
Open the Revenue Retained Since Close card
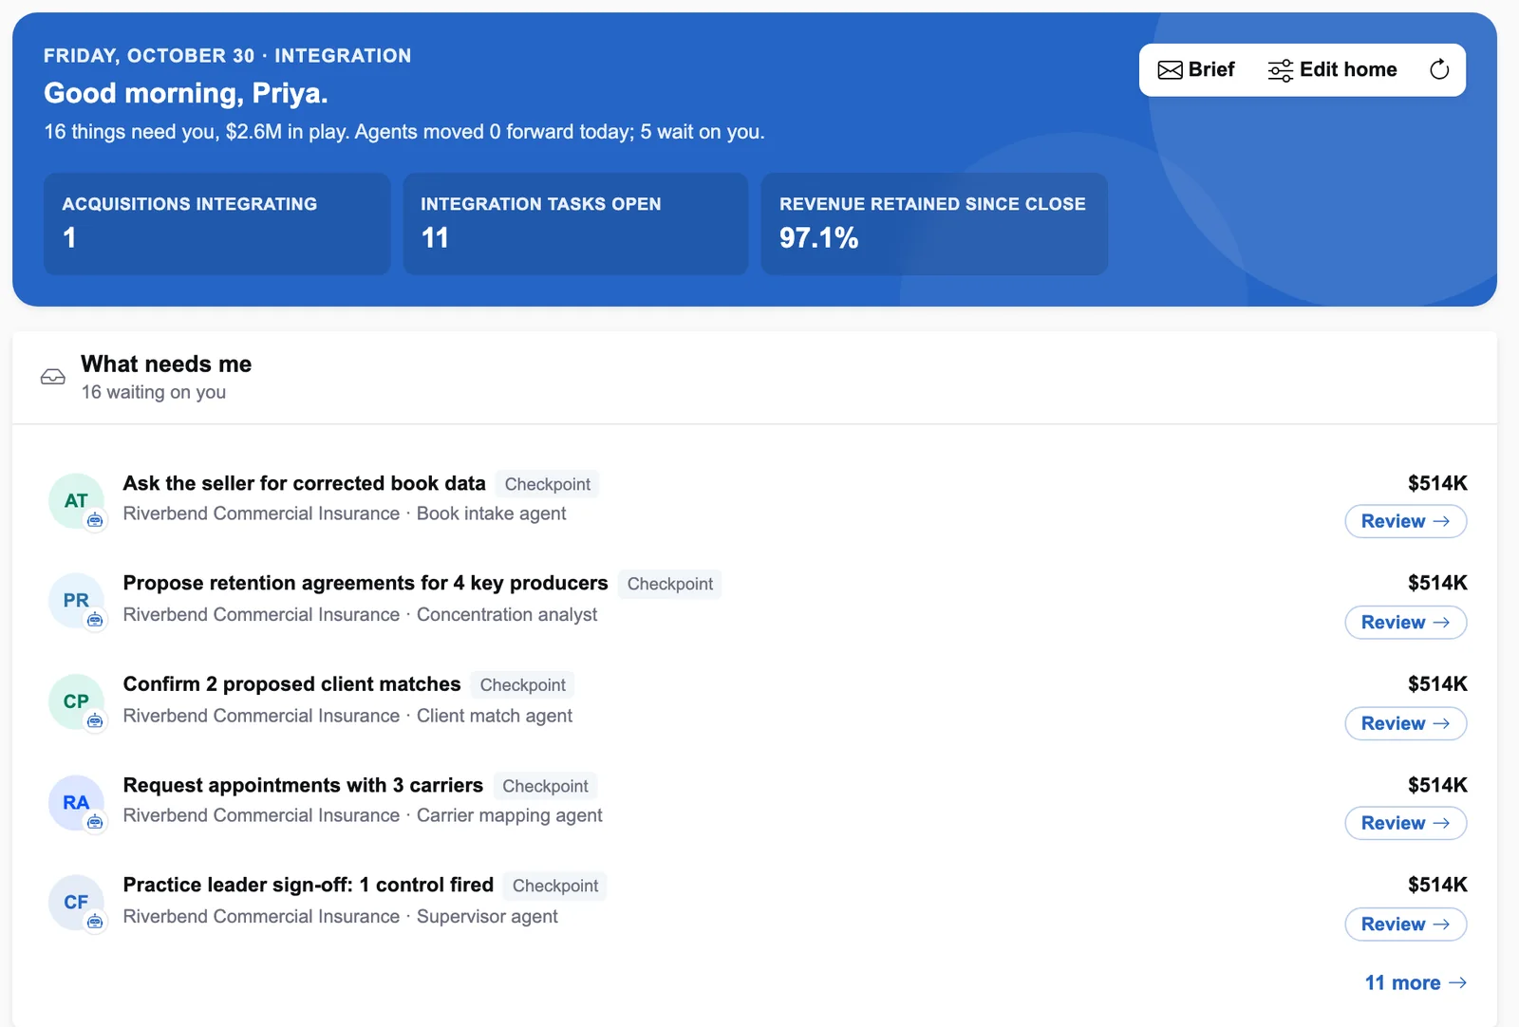tap(934, 224)
